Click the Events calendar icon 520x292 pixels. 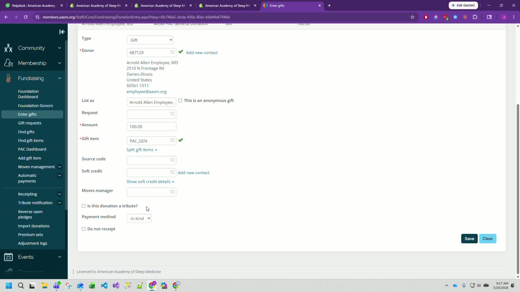[x=8, y=257]
